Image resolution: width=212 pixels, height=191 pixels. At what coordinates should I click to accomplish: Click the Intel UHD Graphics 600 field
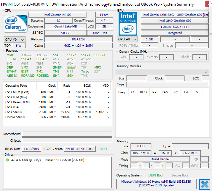tap(175, 21)
